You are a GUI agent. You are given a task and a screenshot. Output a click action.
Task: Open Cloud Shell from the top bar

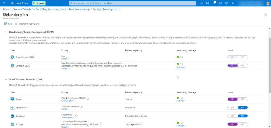click(201, 3)
